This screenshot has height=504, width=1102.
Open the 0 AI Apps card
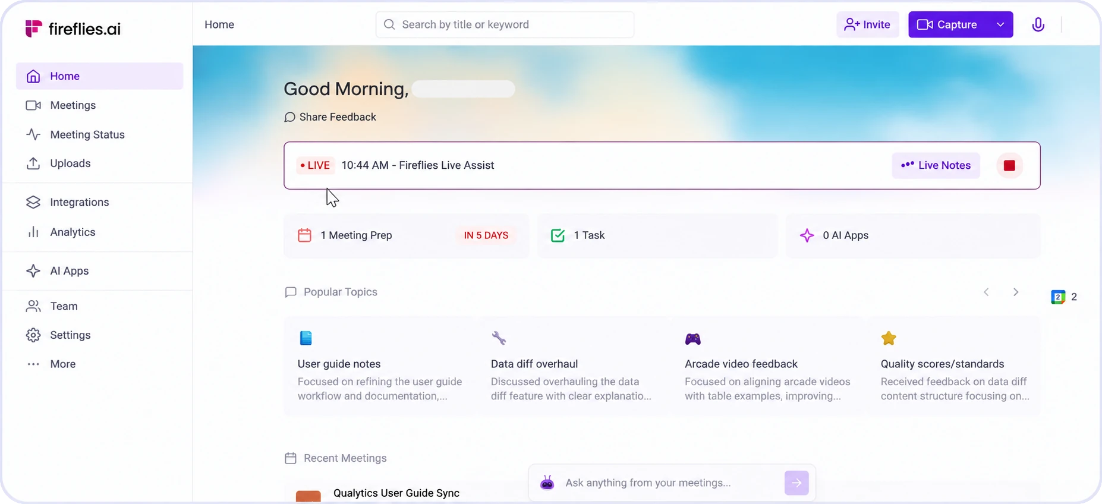pos(913,235)
